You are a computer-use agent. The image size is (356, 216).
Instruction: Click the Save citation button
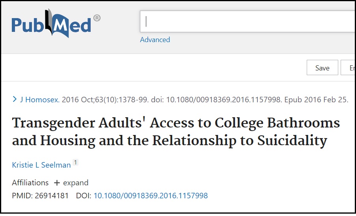pos(322,68)
